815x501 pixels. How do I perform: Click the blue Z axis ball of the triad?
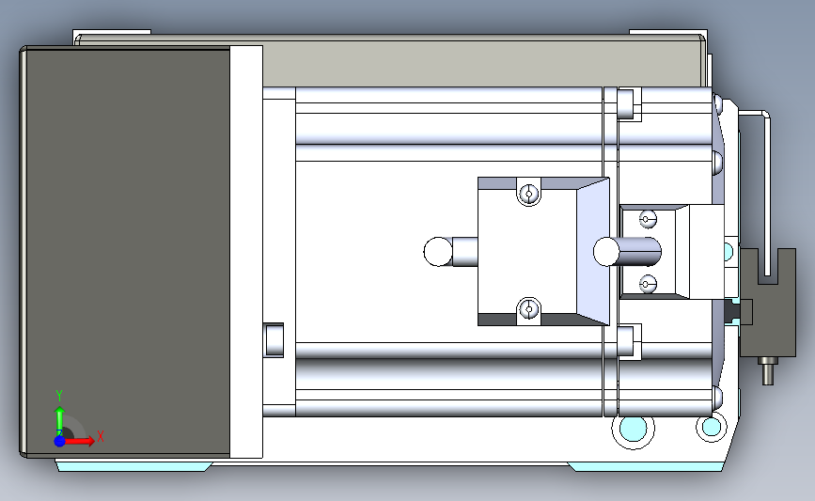(59, 441)
